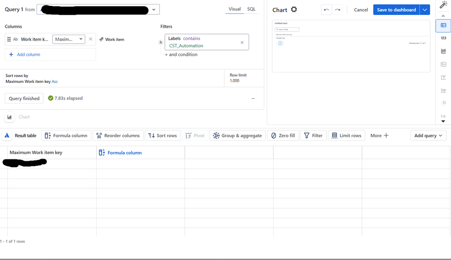Switch to the Visual tab

(x=234, y=9)
